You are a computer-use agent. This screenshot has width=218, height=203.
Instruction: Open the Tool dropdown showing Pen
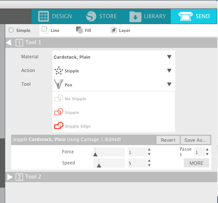[x=114, y=84]
